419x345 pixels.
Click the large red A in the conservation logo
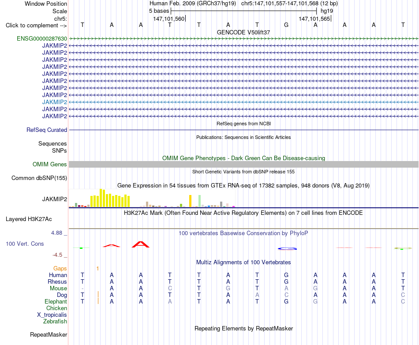pyautogui.click(x=141, y=244)
